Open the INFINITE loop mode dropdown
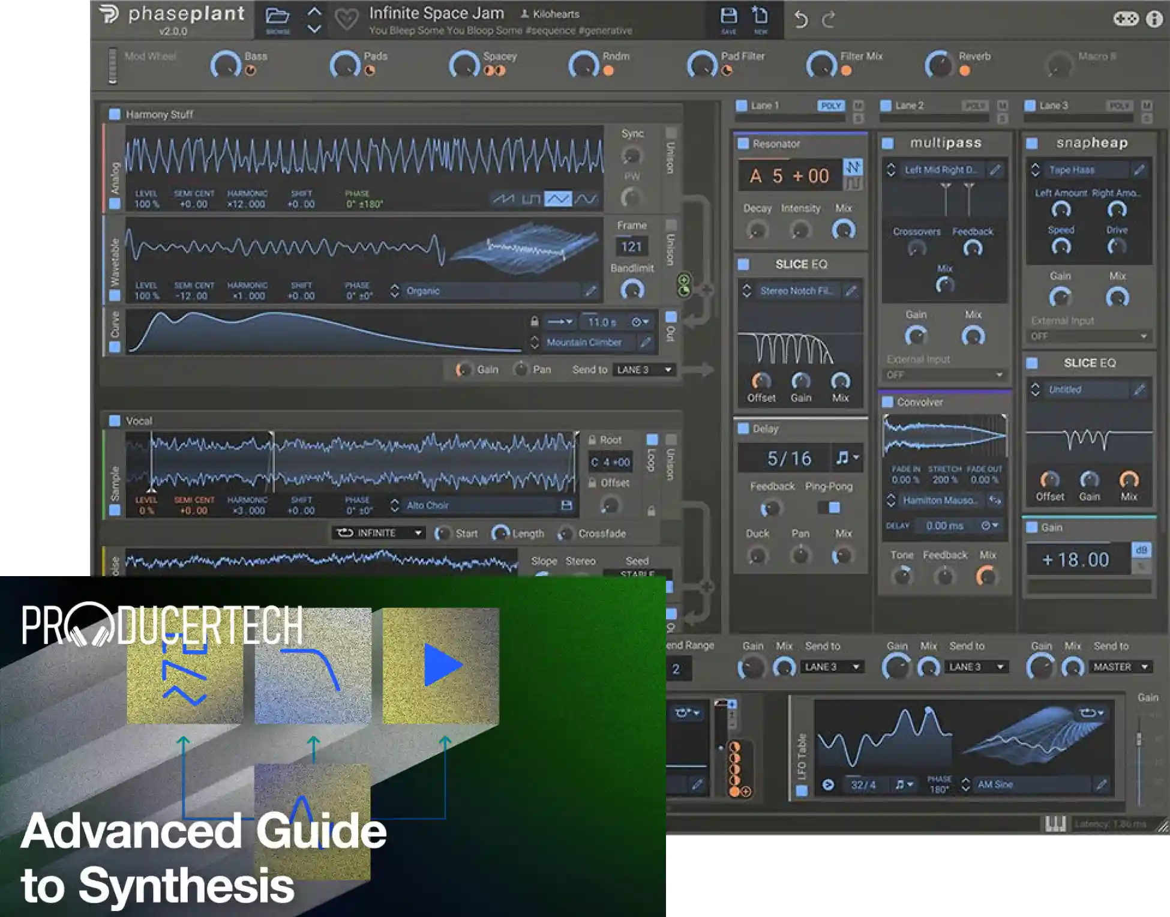Screen dimensions: 1170x917 click(378, 533)
